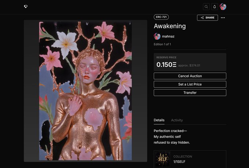The width and height of the screenshot is (249, 168).
Task: Click the approx. $374.01 value
Action: point(189,65)
